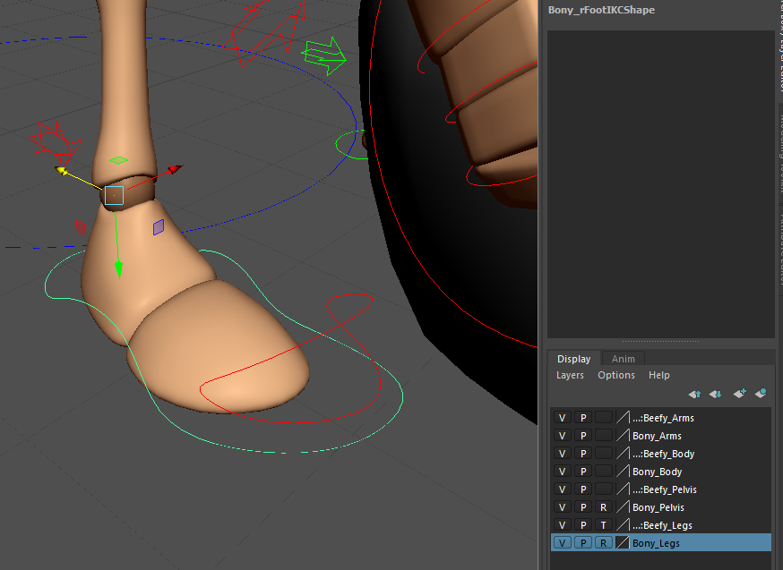
Task: Click the Beefy_Arms layer swatch icon
Action: [x=621, y=418]
